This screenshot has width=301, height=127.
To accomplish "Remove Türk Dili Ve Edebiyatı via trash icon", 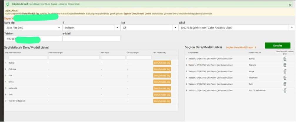I will (x=285, y=91).
